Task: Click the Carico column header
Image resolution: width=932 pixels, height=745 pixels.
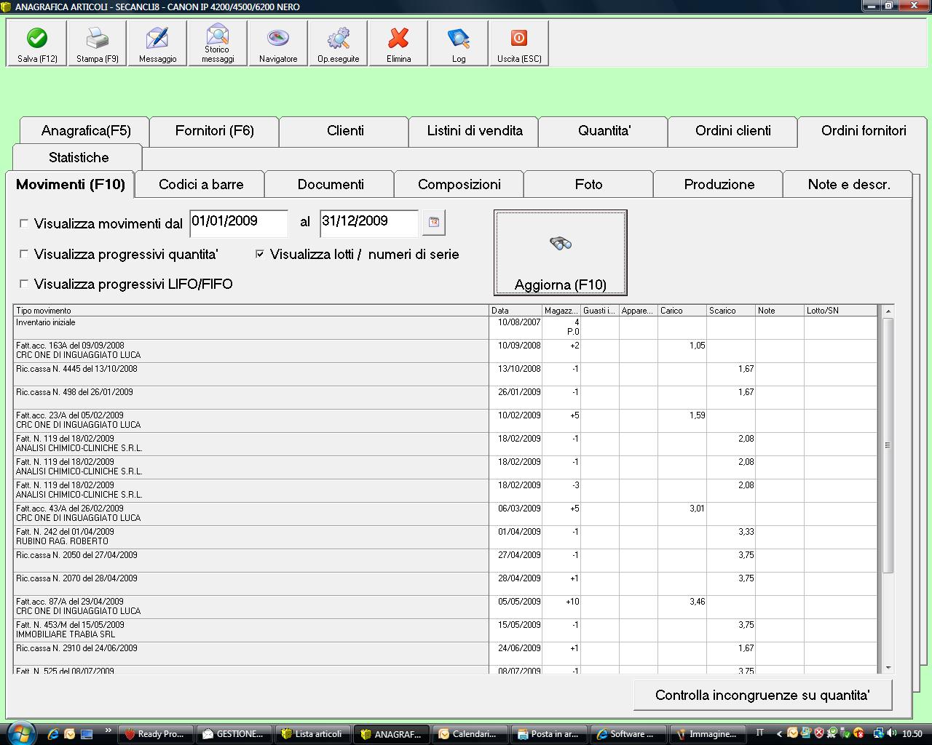Action: click(x=682, y=311)
